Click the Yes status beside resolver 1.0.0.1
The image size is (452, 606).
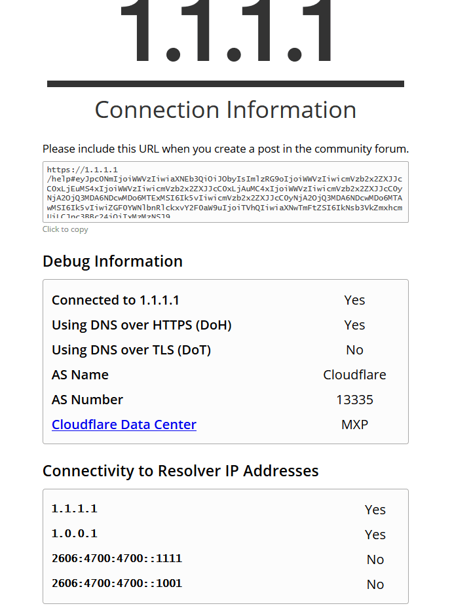click(x=375, y=535)
